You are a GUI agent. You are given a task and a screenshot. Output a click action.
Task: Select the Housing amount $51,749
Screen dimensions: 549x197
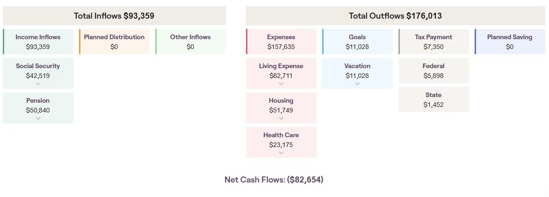tap(281, 110)
